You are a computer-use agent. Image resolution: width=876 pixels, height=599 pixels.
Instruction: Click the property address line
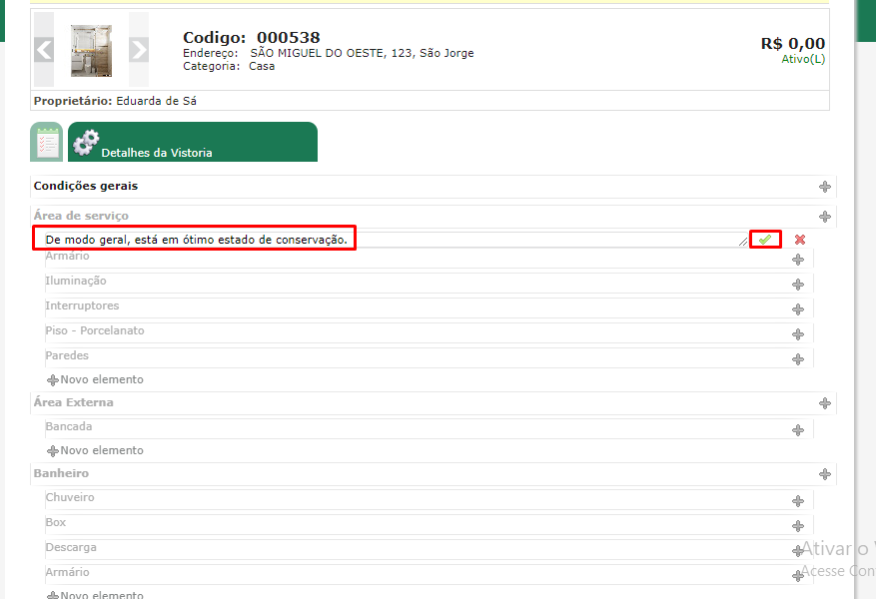(x=329, y=53)
